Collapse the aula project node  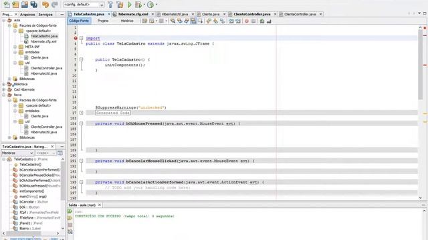pyautogui.click(x=4, y=20)
